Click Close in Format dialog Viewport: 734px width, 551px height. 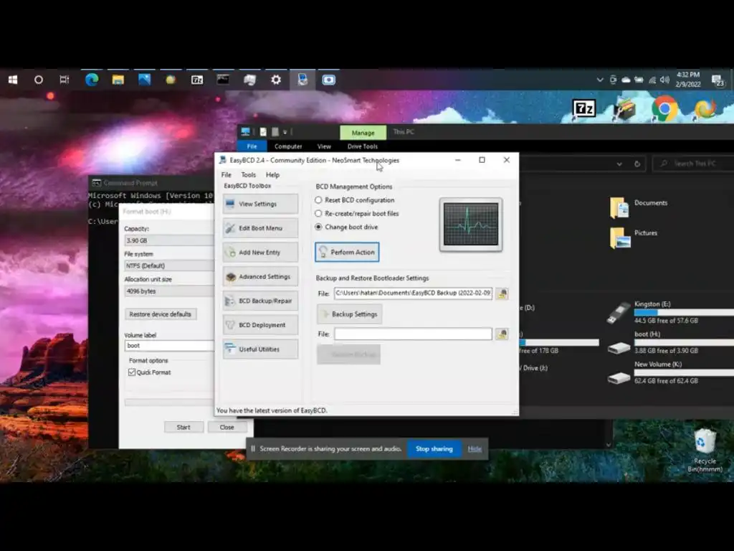coord(227,428)
